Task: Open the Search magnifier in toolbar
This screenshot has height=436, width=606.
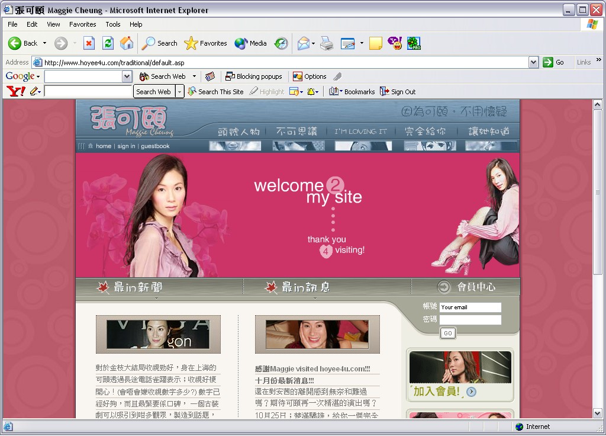Action: pos(159,43)
